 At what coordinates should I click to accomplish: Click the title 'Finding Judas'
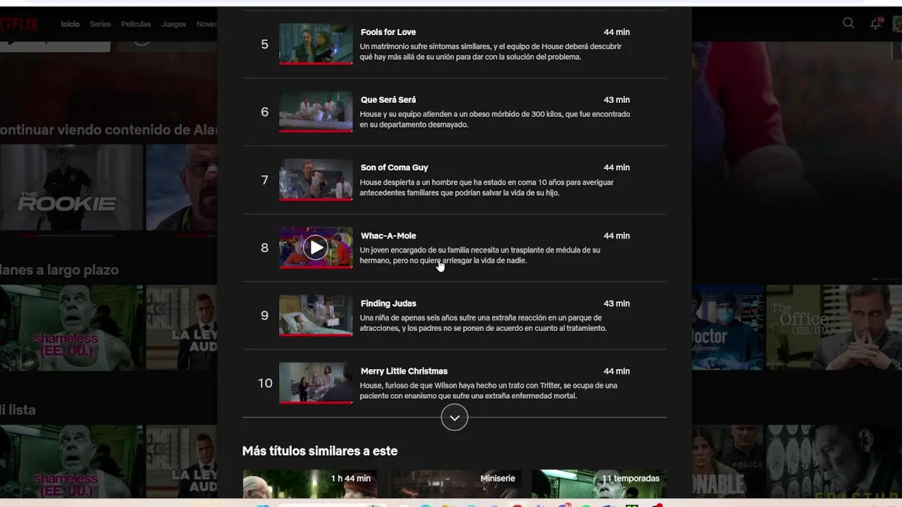[x=388, y=303]
